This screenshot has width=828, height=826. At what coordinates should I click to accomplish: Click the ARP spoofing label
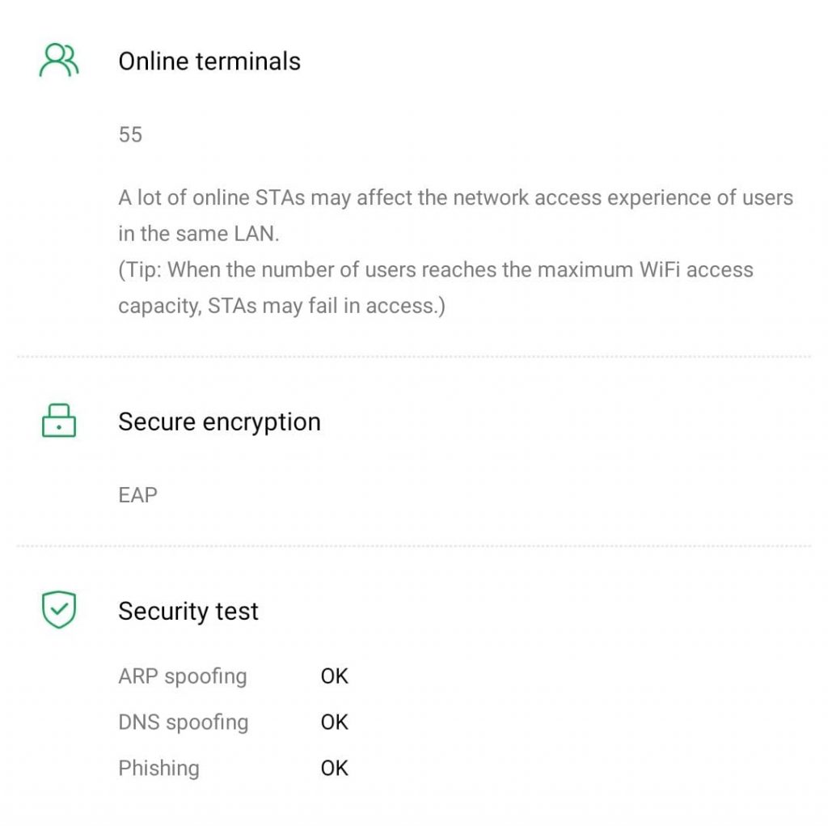(x=182, y=676)
